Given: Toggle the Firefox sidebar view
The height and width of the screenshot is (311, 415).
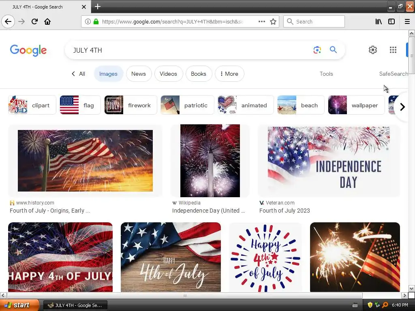Looking at the screenshot, I should coord(391,22).
